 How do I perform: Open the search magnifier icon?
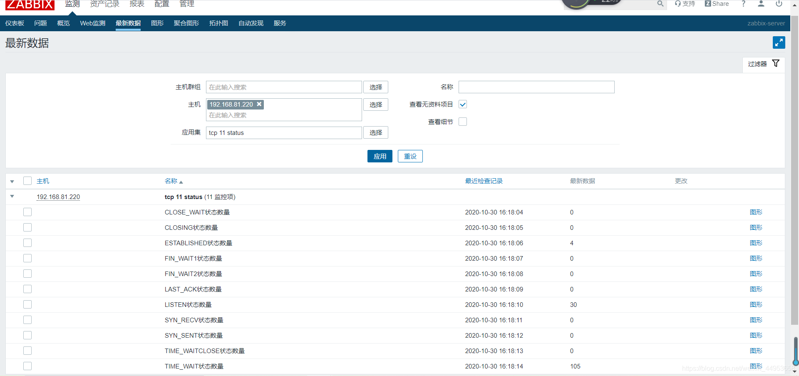(660, 4)
